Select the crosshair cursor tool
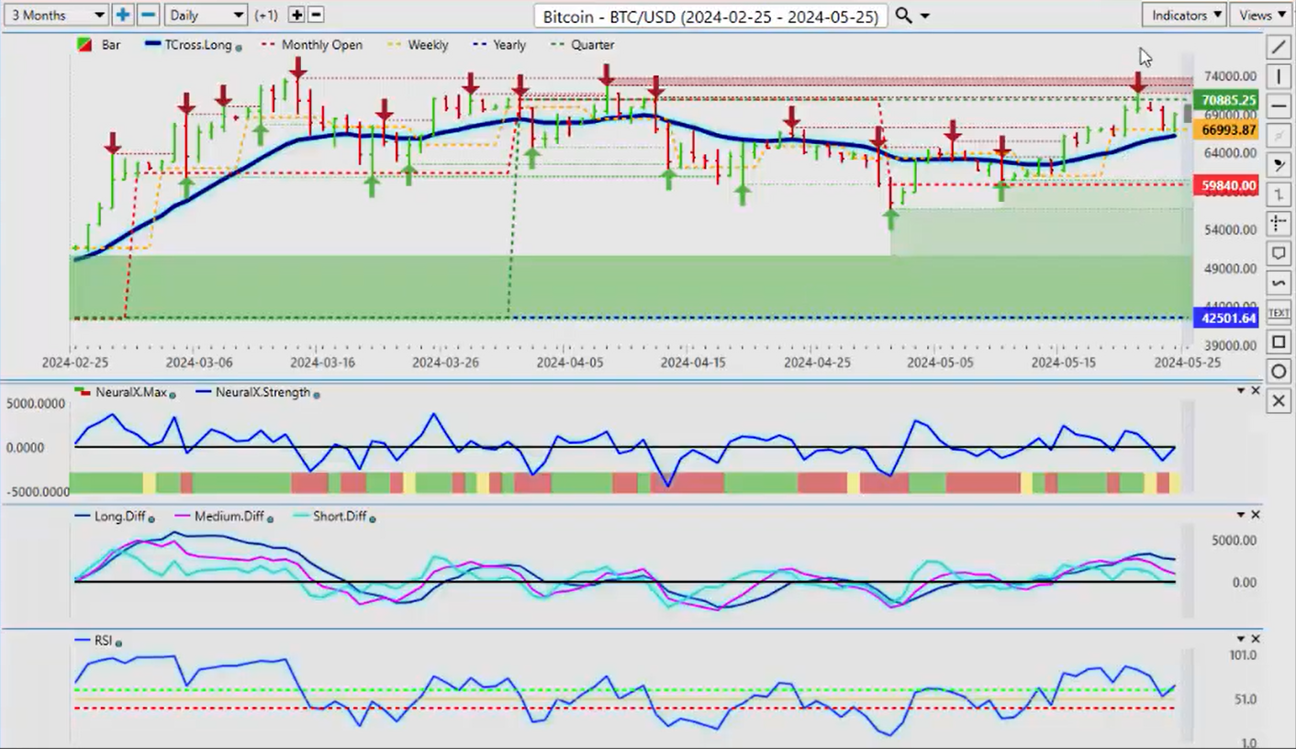The image size is (1296, 749). click(1279, 224)
